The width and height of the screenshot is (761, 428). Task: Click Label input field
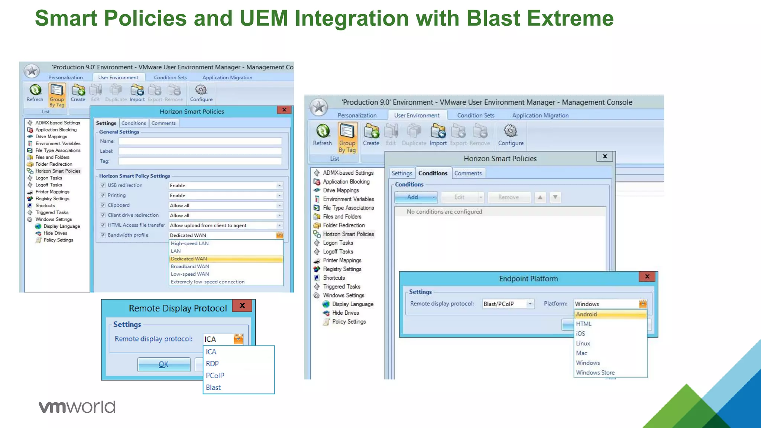[200, 151]
